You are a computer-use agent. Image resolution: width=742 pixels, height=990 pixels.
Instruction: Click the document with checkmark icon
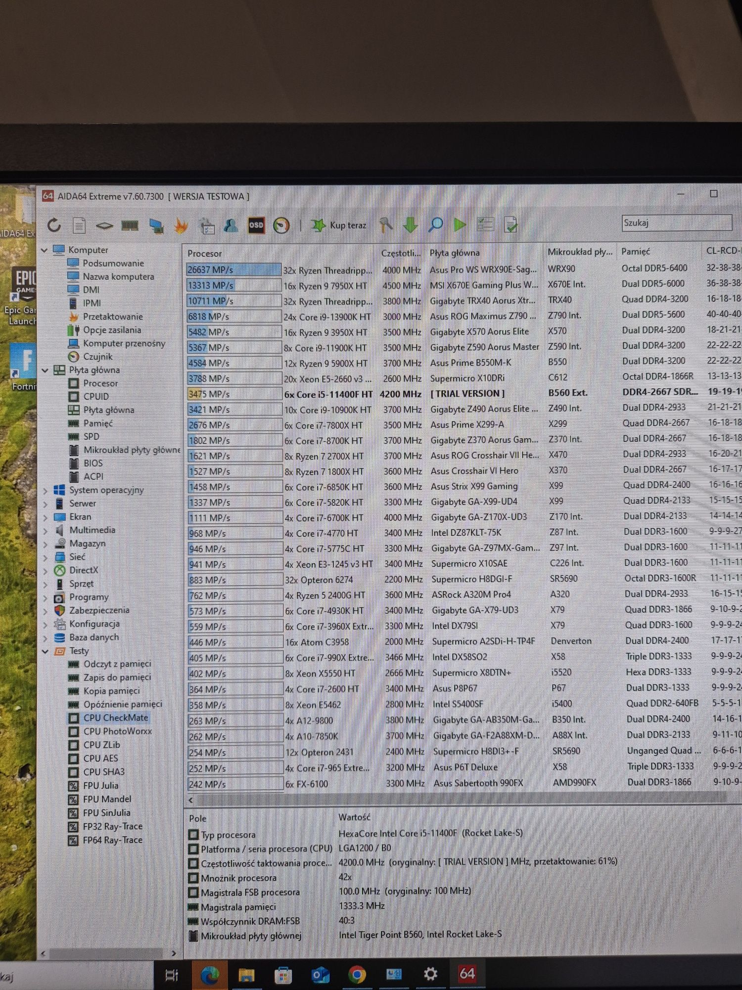[x=510, y=224]
